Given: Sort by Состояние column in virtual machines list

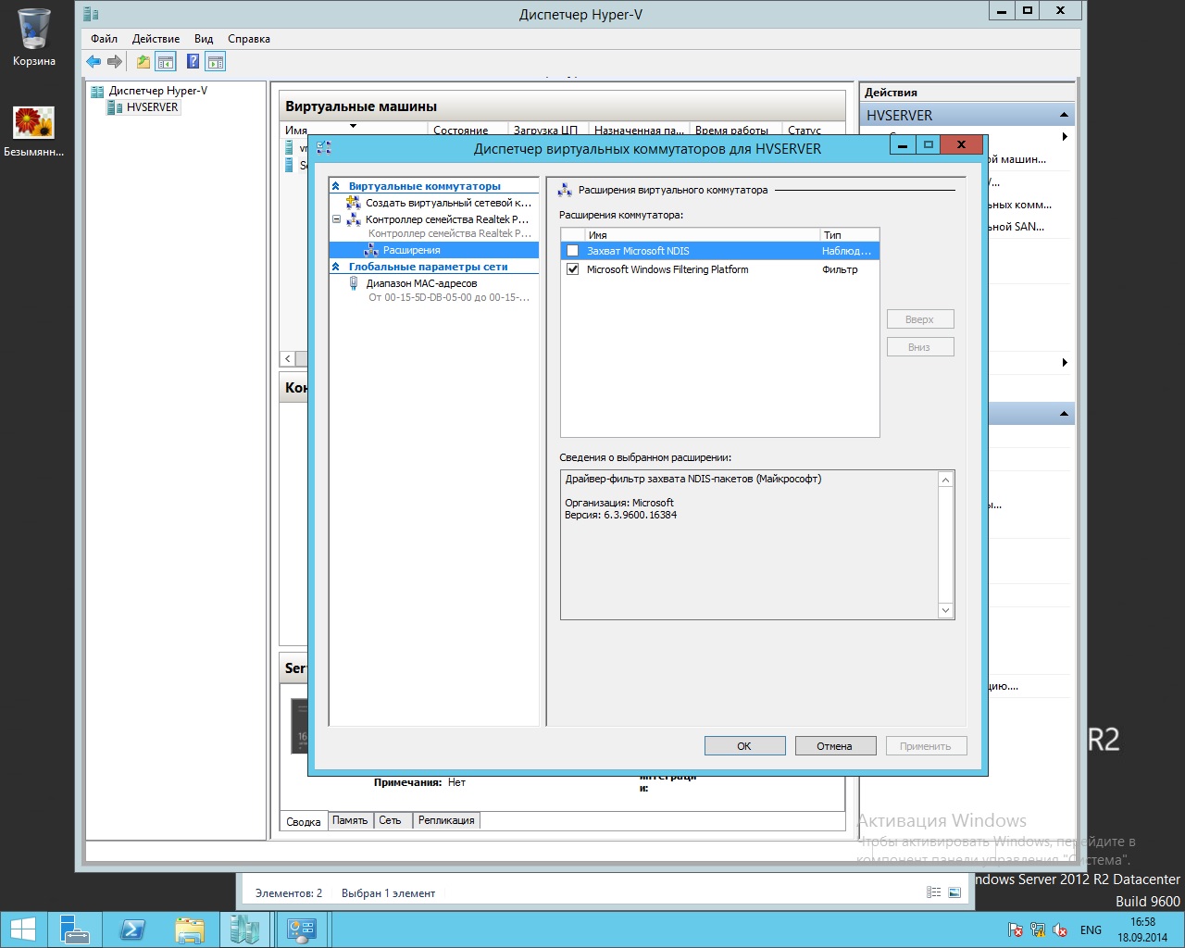Looking at the screenshot, I should [x=467, y=131].
